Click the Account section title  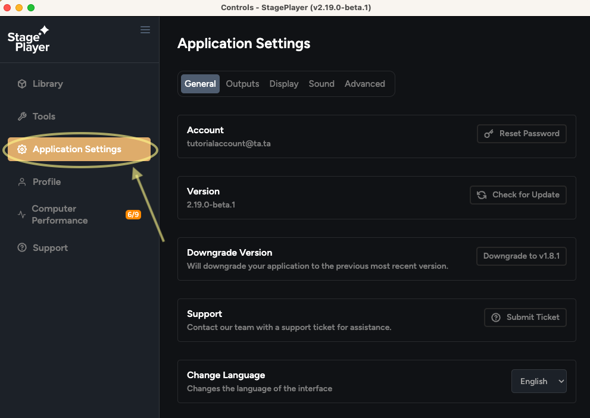[x=205, y=130]
